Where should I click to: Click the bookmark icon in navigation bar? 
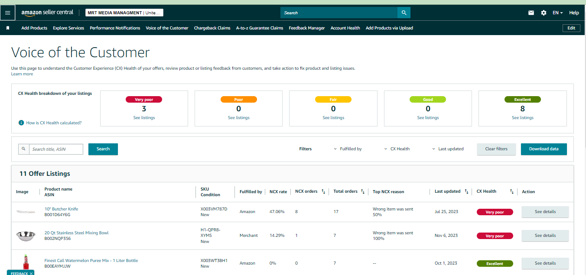coord(8,28)
